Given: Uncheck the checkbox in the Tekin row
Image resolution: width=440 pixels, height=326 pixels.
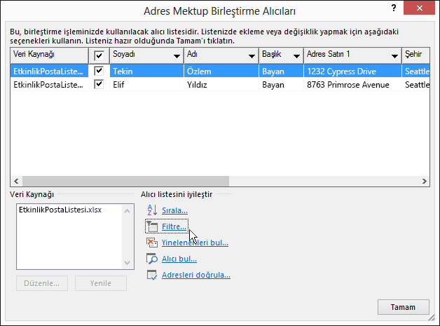Looking at the screenshot, I should click(x=99, y=71).
